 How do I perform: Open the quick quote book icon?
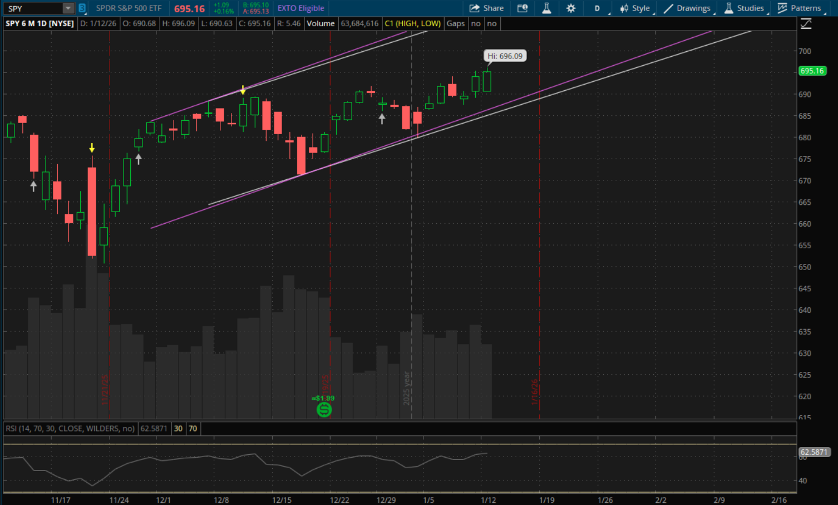pos(522,8)
